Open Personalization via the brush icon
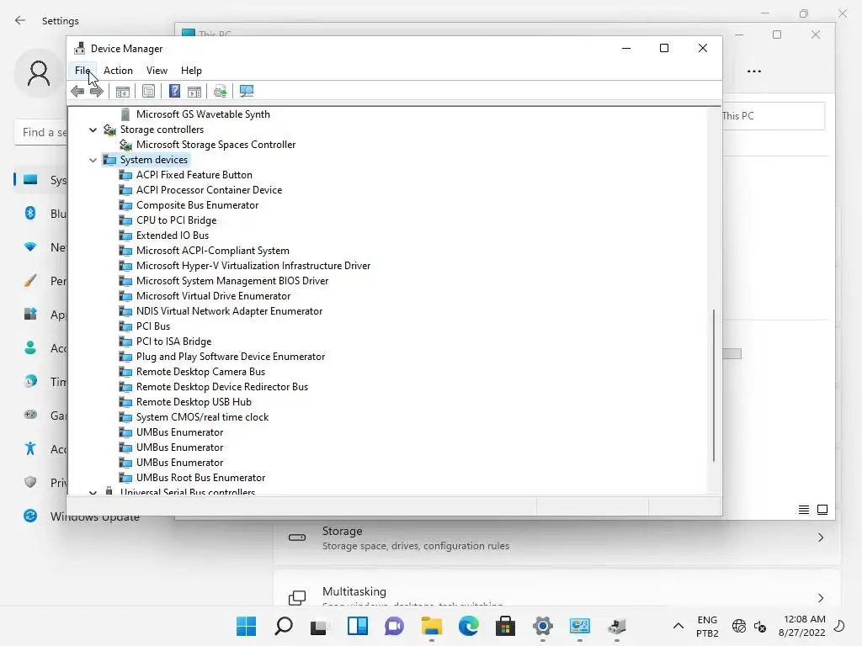This screenshot has width=862, height=646. (30, 281)
